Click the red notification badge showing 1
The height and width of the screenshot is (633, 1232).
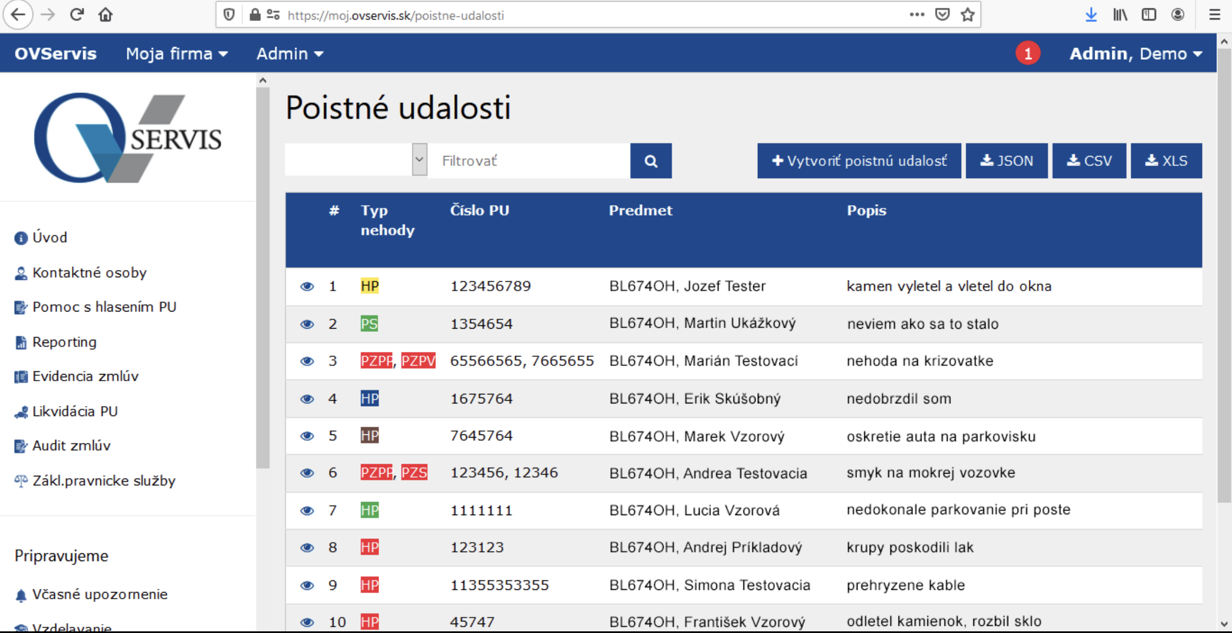pyautogui.click(x=1028, y=54)
